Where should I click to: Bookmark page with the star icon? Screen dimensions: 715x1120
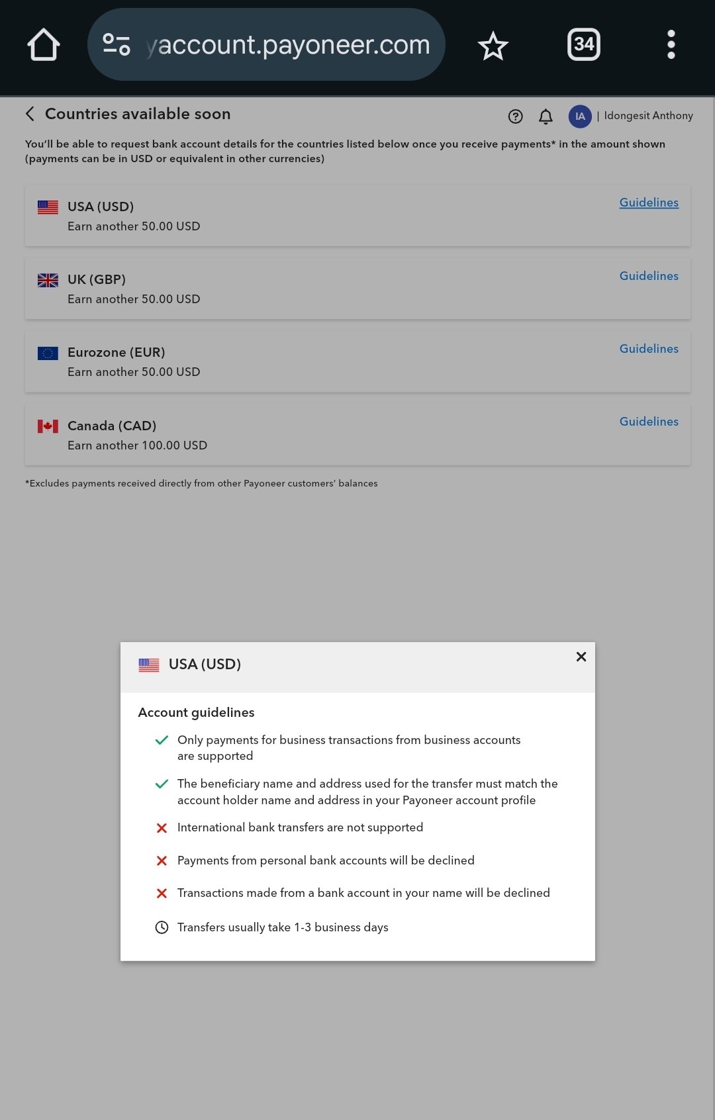coord(493,46)
